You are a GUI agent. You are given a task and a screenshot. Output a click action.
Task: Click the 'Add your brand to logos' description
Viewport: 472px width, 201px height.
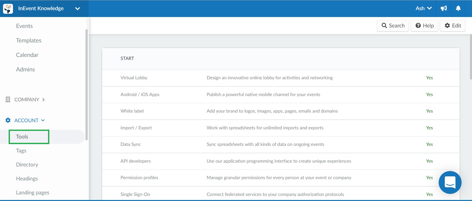tap(272, 111)
